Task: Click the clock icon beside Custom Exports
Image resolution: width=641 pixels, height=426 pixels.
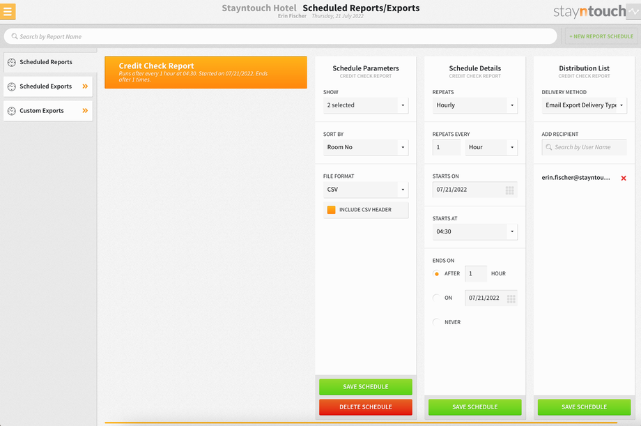Action: point(12,111)
